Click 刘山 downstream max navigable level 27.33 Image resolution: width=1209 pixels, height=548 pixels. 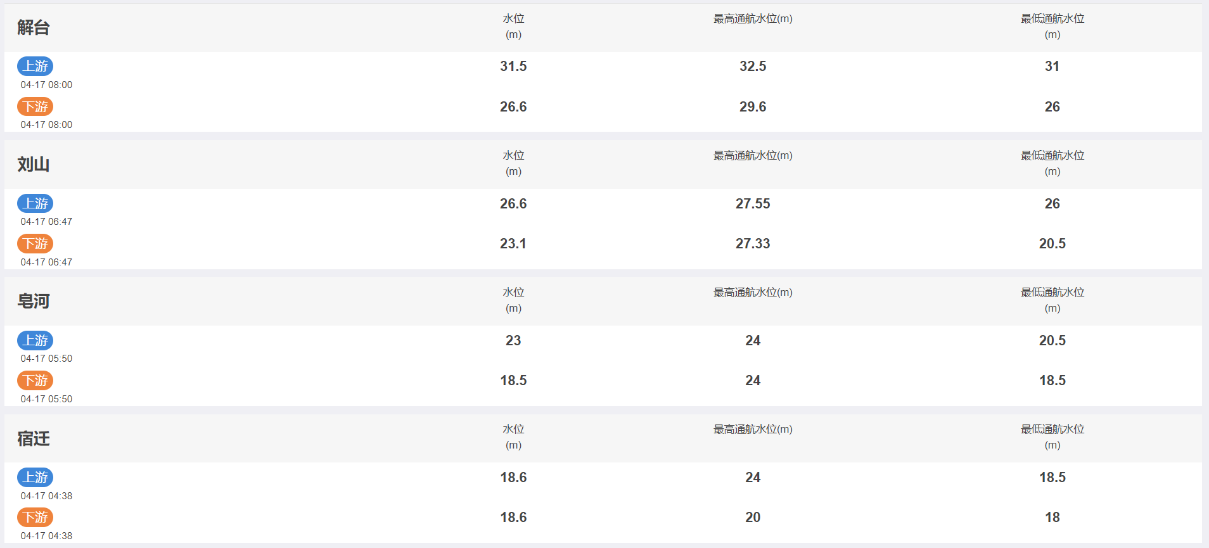tap(753, 243)
